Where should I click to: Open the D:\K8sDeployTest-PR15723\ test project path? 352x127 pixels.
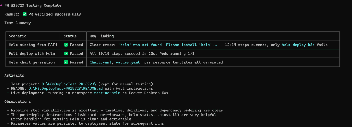(69, 84)
